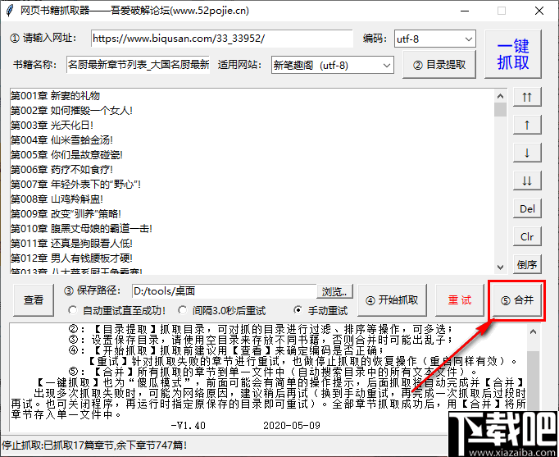Delete selected chapter with Del button
The height and width of the screenshot is (457, 559).
tap(527, 208)
